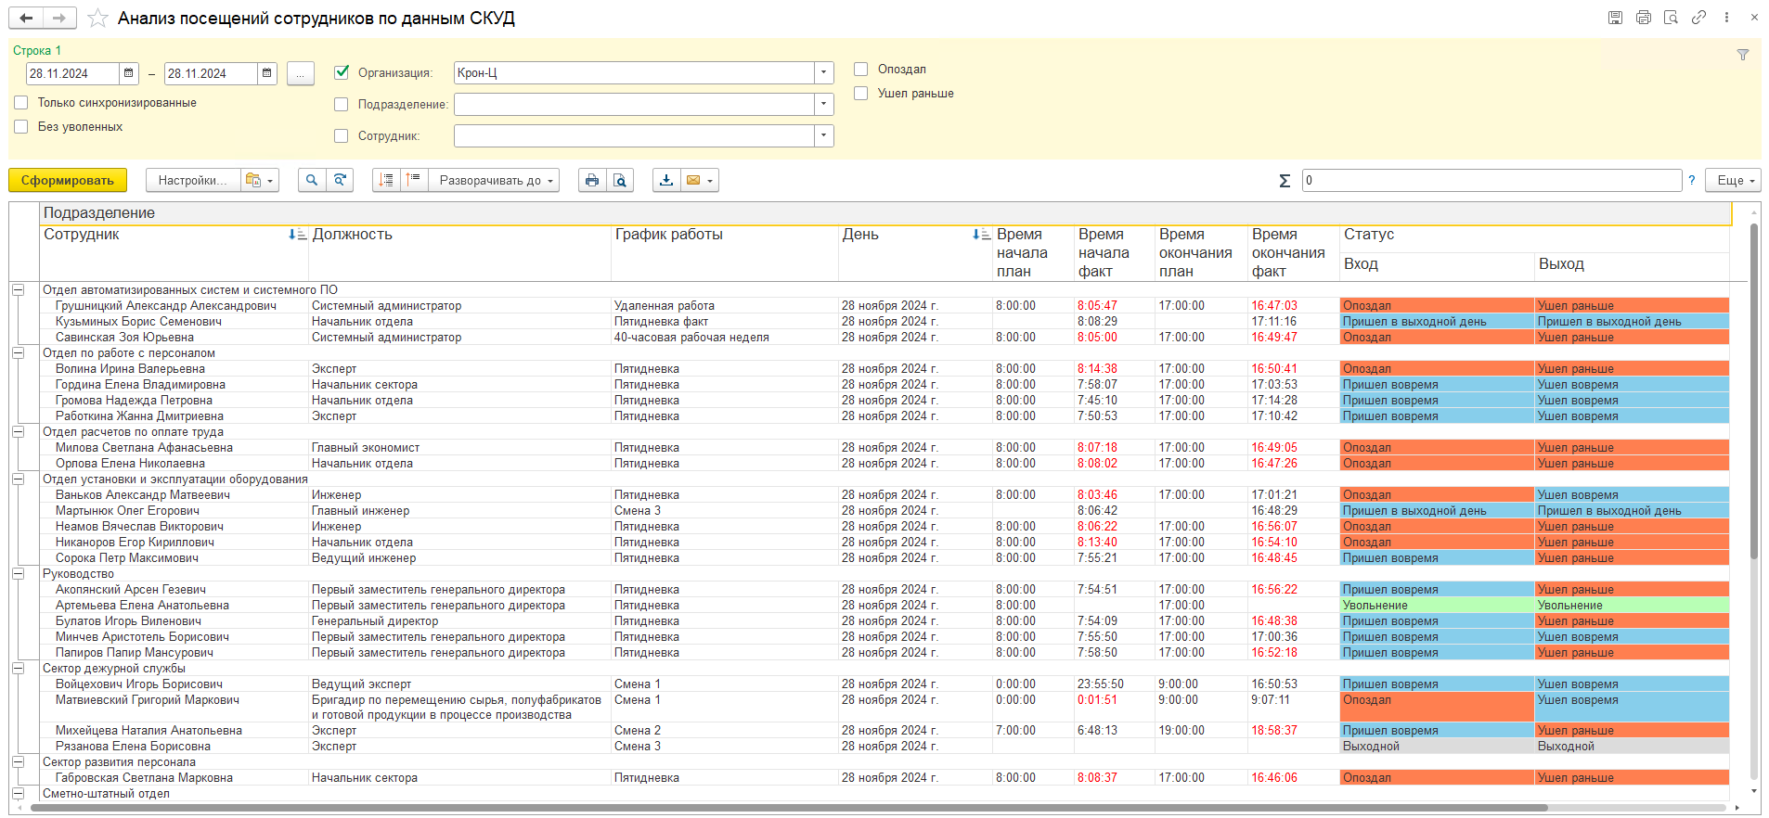1769x818 pixels.
Task: Click the save report download icon
Action: (x=666, y=181)
